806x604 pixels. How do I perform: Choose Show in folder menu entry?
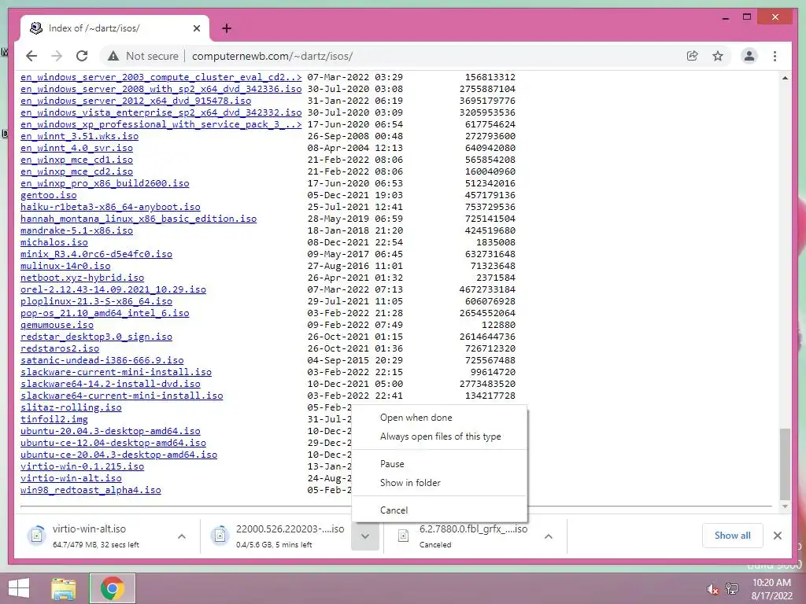pyautogui.click(x=439, y=483)
